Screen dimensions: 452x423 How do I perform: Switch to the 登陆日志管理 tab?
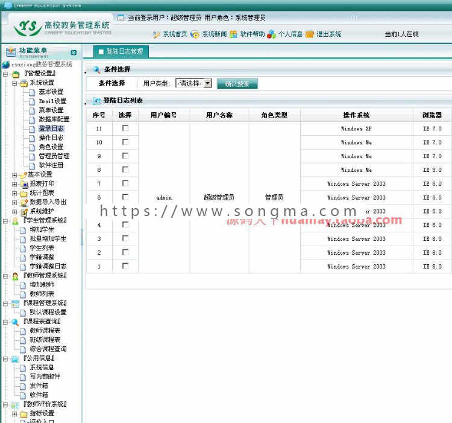point(121,52)
